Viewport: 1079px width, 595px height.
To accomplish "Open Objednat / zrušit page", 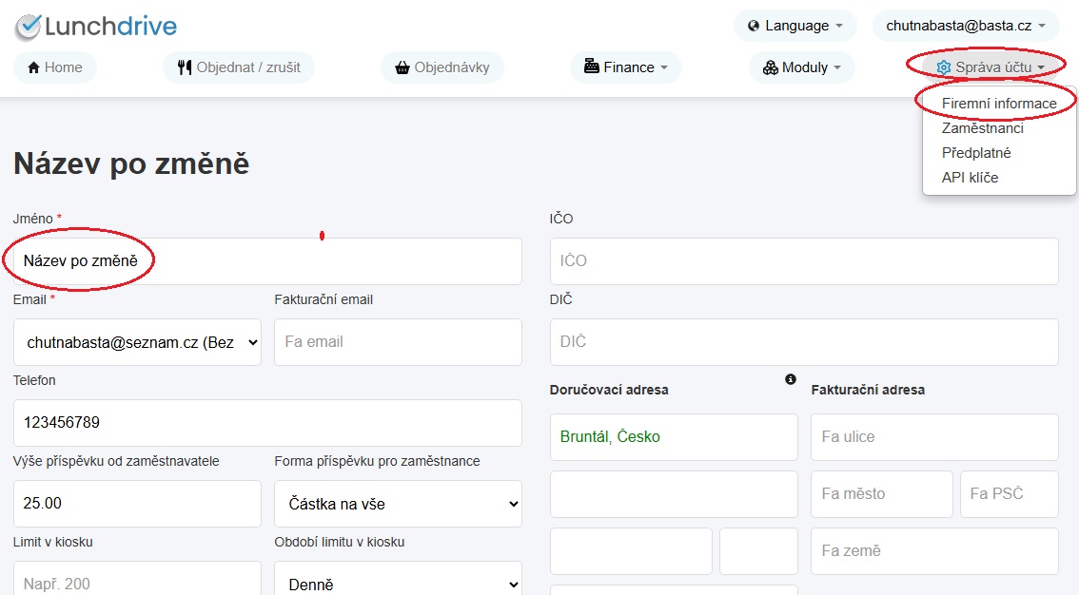I will click(x=239, y=67).
